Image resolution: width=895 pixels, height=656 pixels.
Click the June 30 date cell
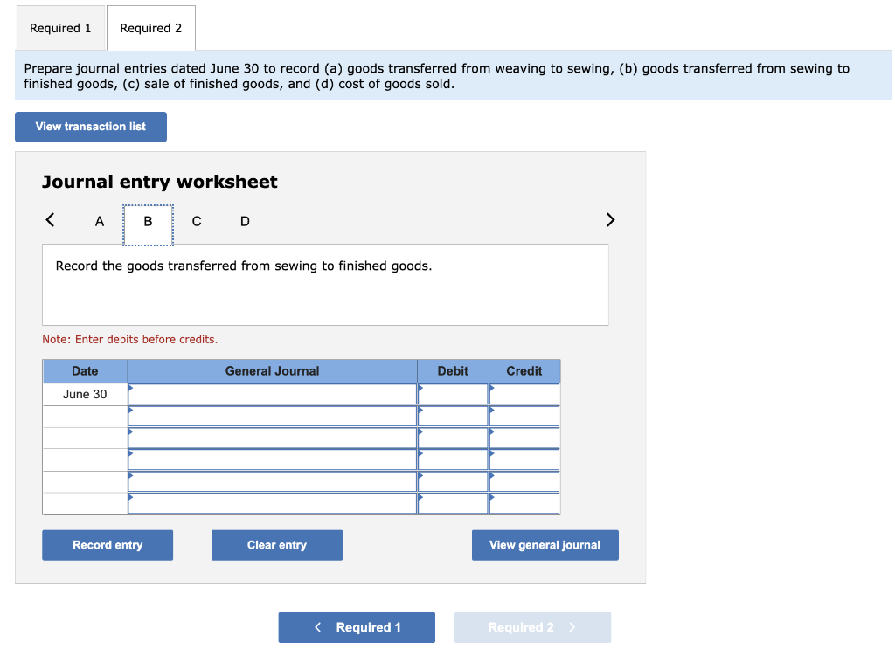(85, 394)
